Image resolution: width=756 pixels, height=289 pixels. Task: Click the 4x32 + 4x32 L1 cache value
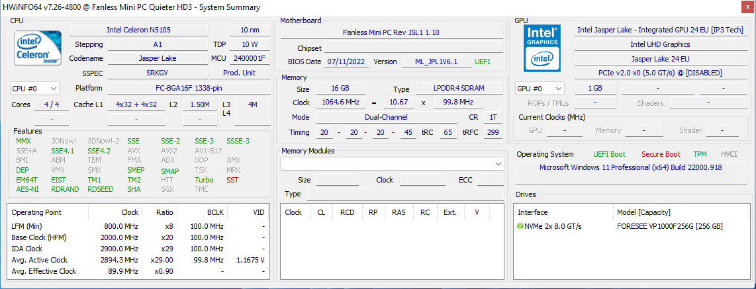[136, 104]
